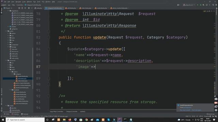Open Structure tool window on left stripe
218x122 pixels.
point(1,92)
